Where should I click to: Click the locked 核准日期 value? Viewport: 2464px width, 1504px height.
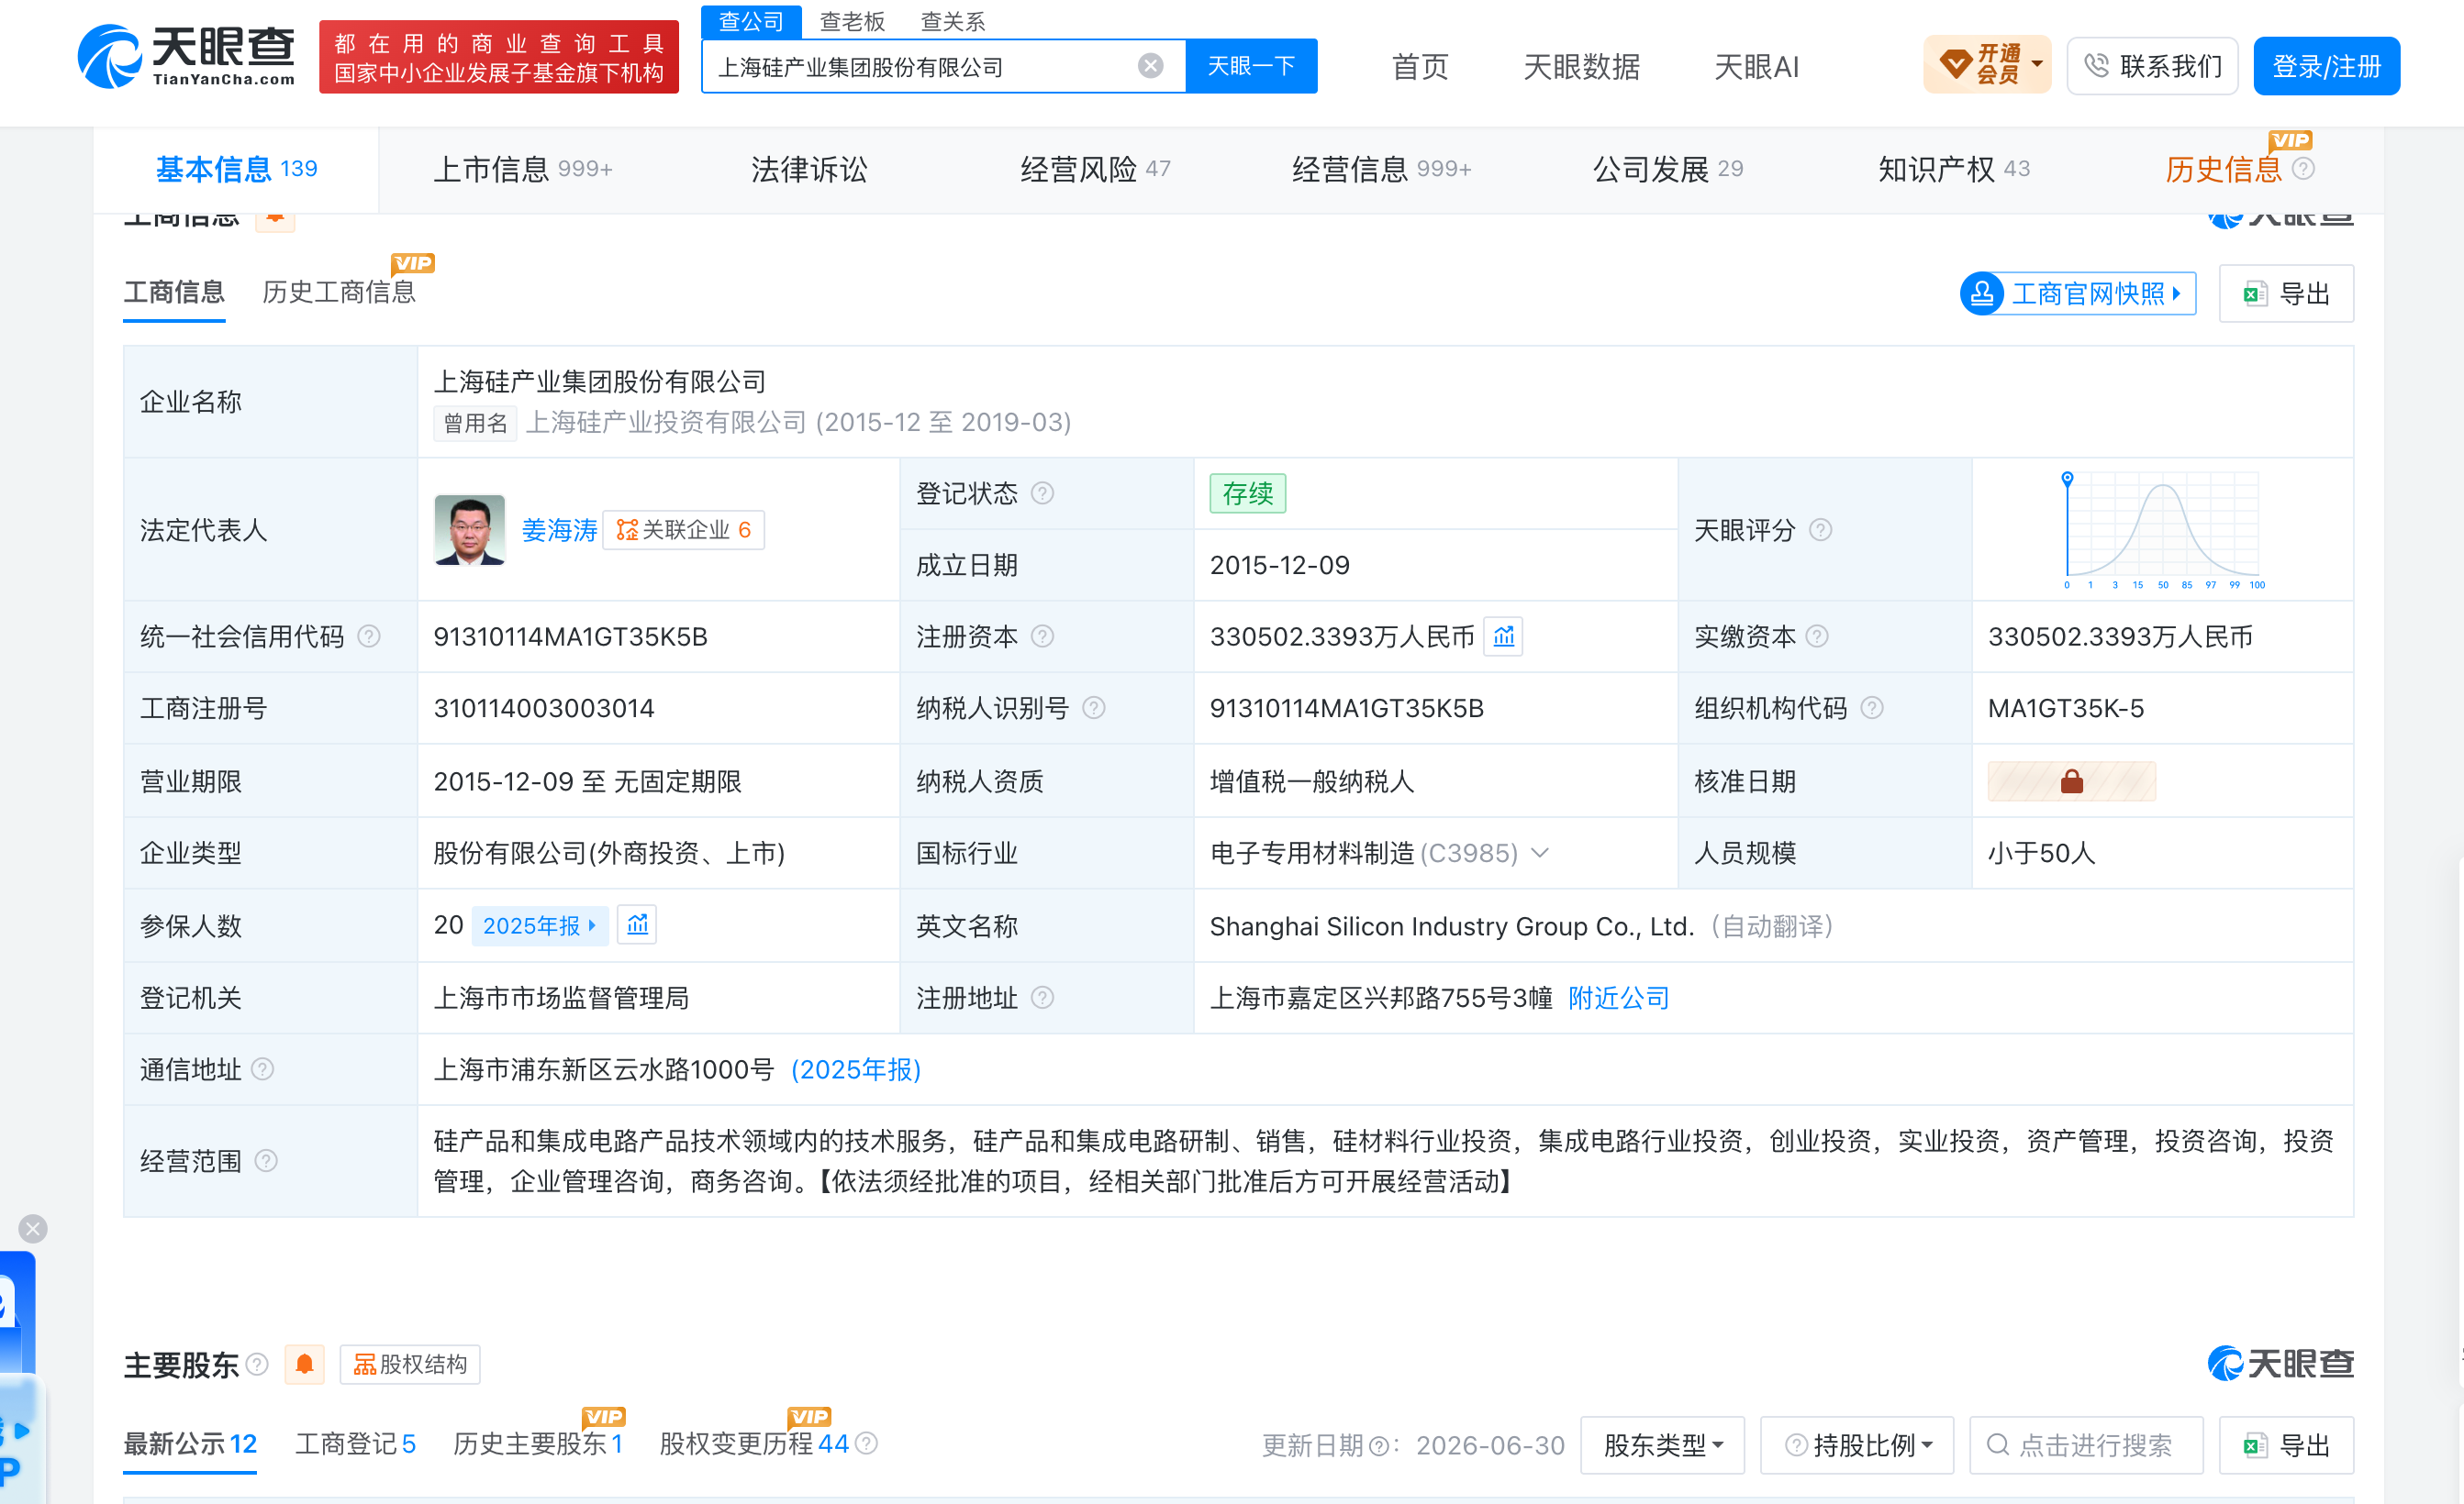coord(2071,781)
